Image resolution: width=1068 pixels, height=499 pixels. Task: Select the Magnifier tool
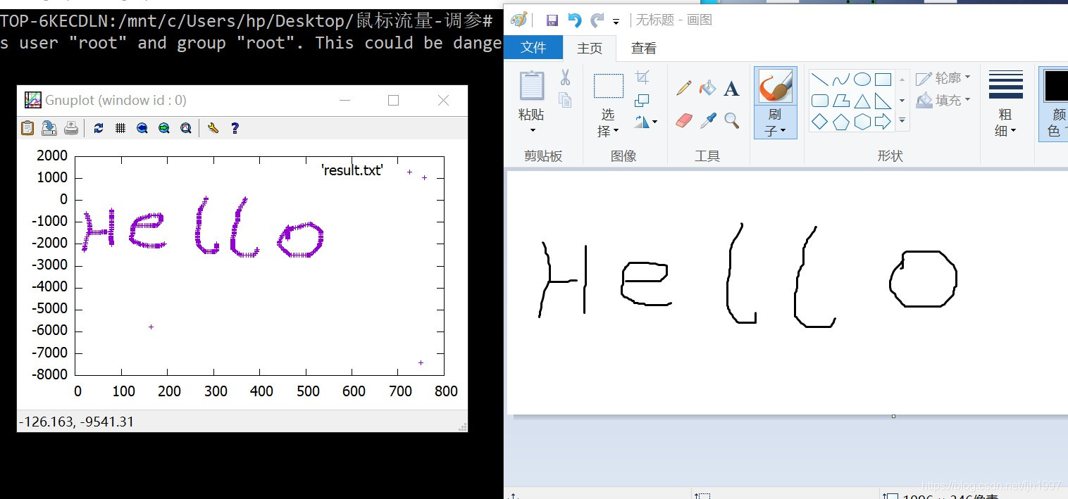(x=732, y=120)
